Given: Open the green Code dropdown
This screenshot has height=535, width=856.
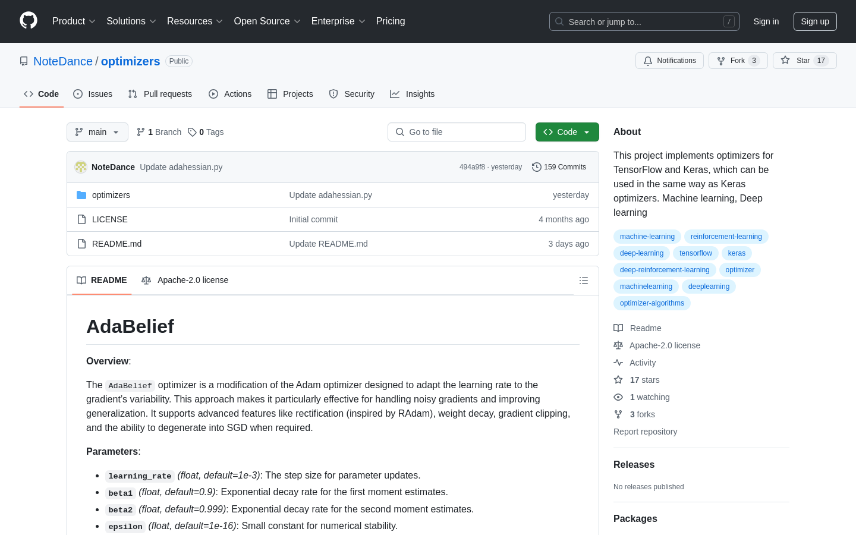Looking at the screenshot, I should click(567, 132).
